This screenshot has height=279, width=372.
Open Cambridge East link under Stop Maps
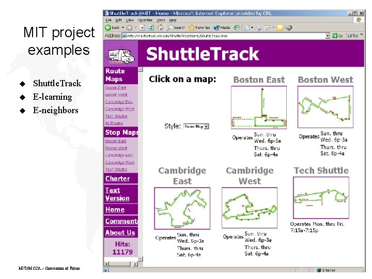[x=119, y=155]
